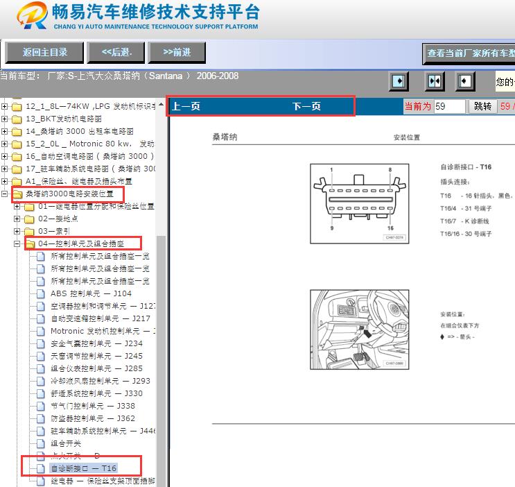Open ABS 控制单元 — J104 page
This screenshot has width=515, height=487.
tap(91, 293)
